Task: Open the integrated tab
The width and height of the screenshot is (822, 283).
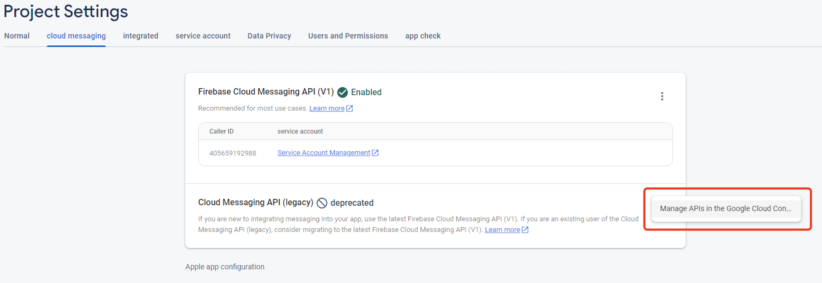Action: tap(141, 36)
